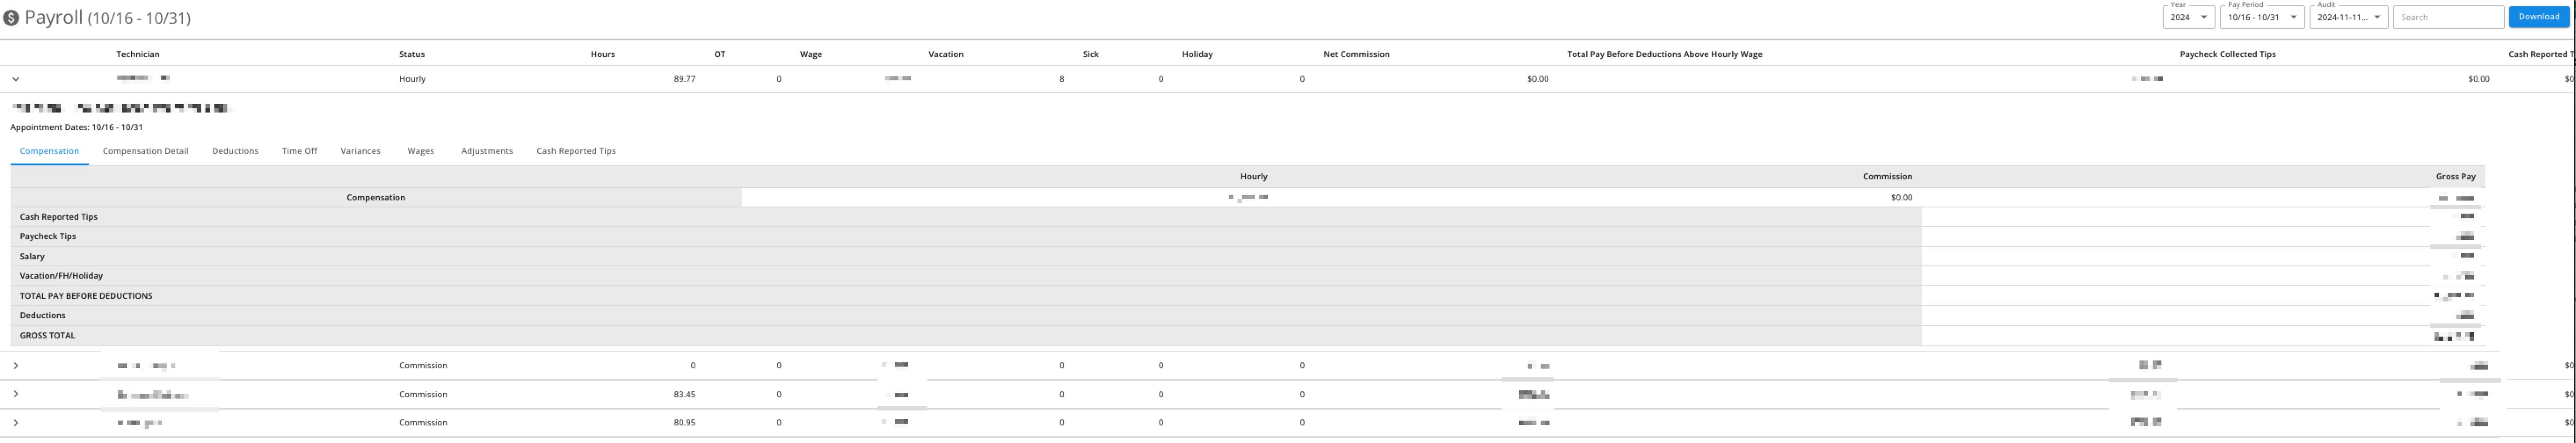Viewport: 2576px width, 443px height.
Task: Click the Holiday column header
Action: pos(1197,54)
